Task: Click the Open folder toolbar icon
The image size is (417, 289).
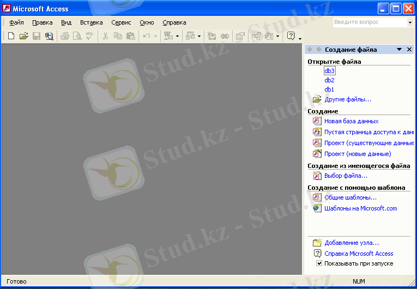Action: pos(23,36)
